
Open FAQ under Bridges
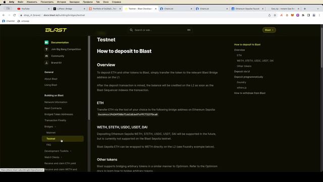pos(48,145)
